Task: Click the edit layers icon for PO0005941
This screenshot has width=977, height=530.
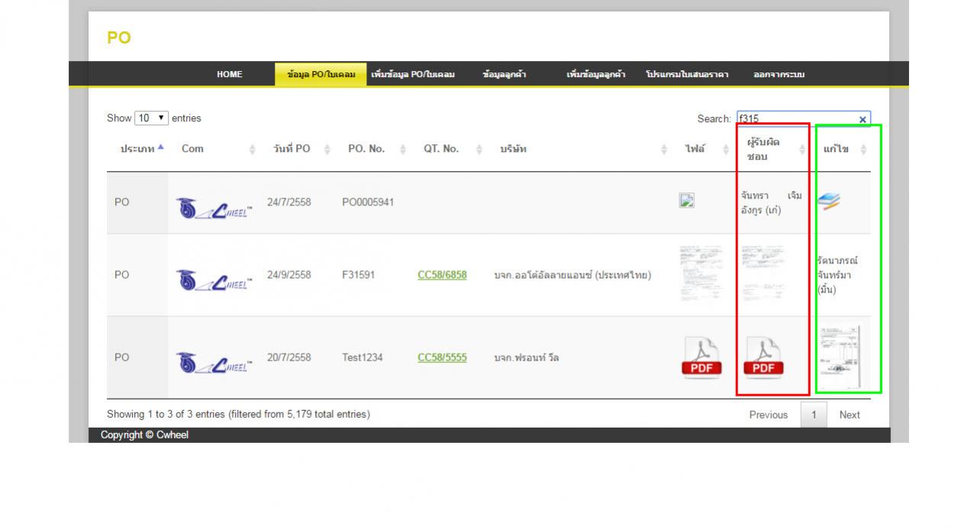Action: click(x=828, y=201)
